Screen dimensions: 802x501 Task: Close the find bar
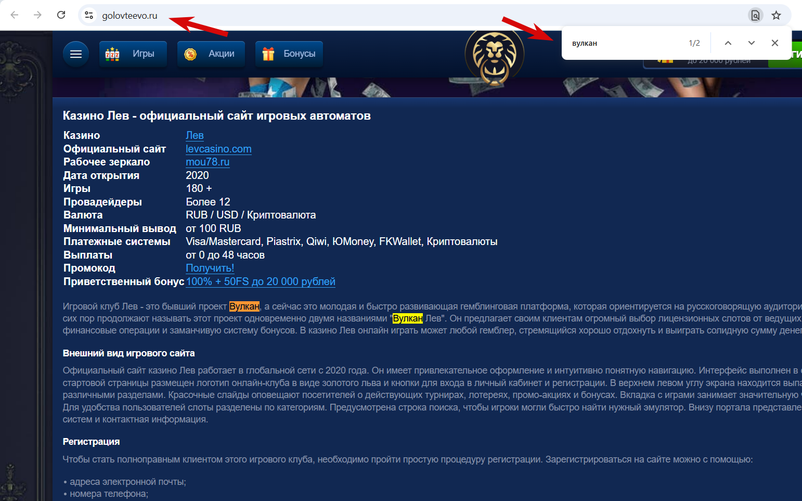coord(775,43)
